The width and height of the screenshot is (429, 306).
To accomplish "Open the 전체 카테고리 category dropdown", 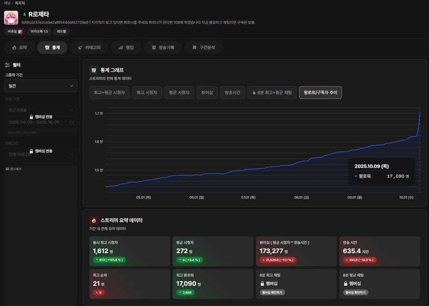I will 41,154.
